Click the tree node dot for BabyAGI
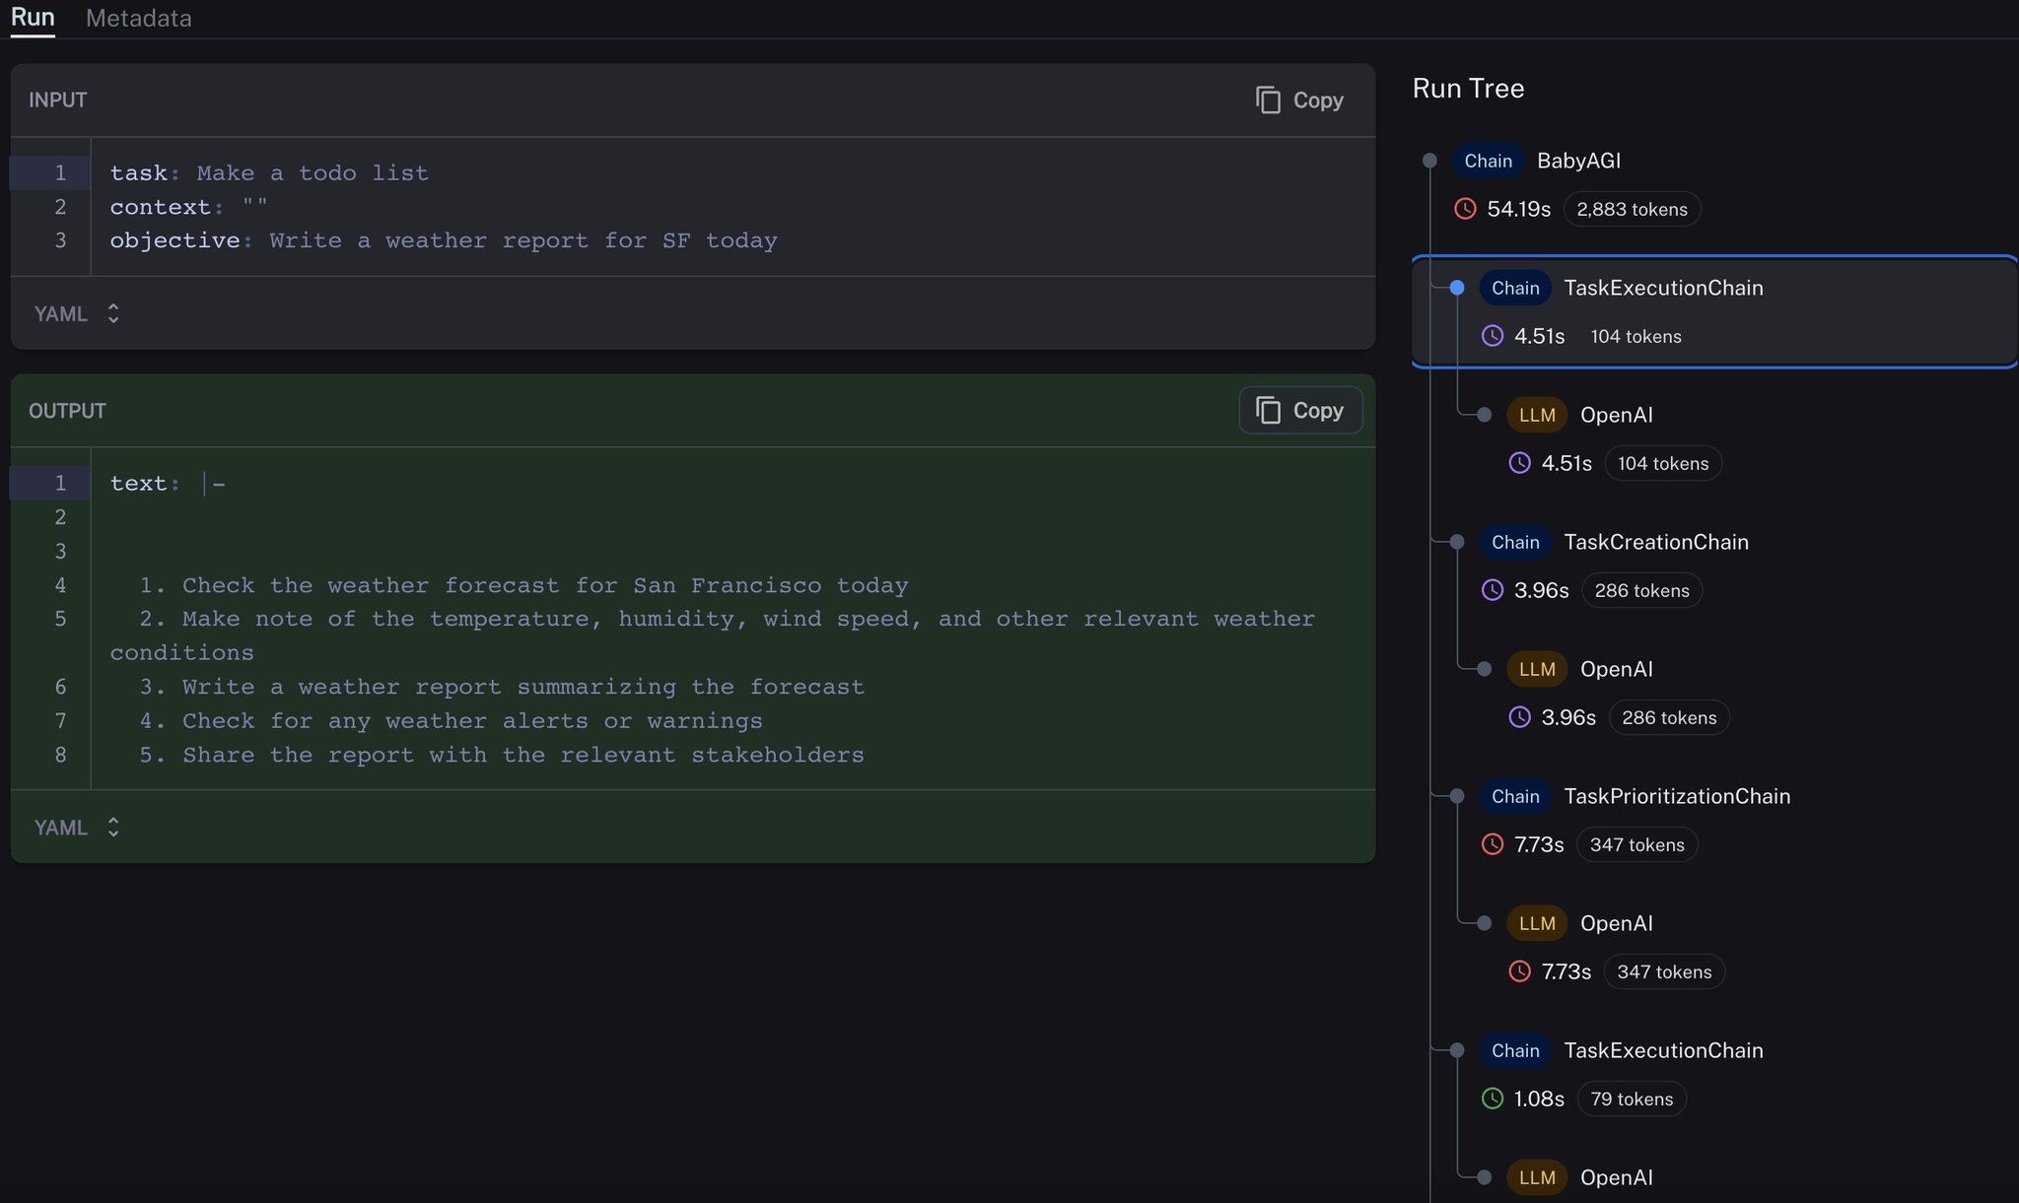 [x=1429, y=161]
